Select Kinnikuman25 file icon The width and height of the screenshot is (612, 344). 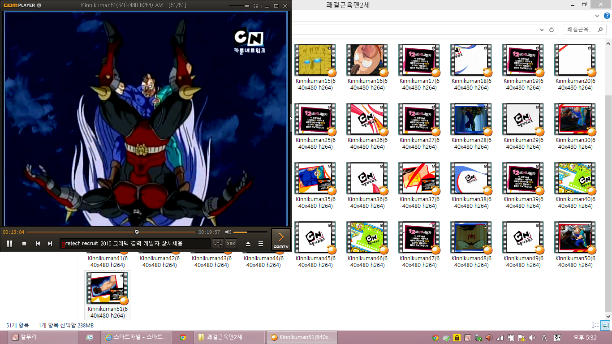tap(315, 119)
